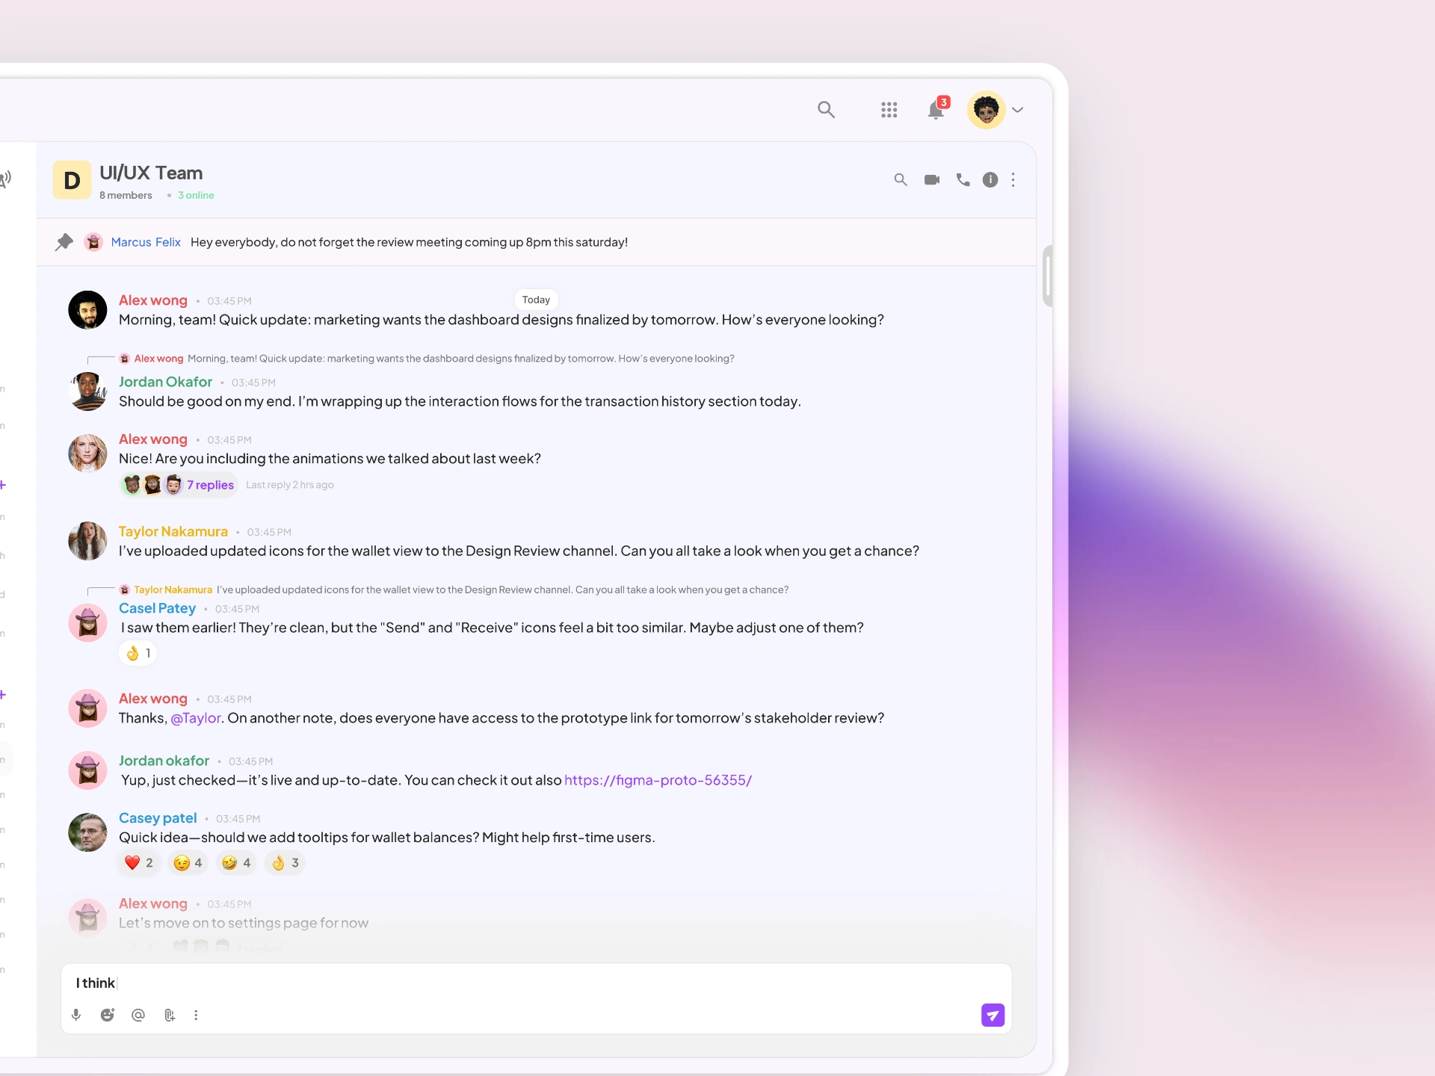Click the second purple plus in sidebar
This screenshot has width=1435, height=1076.
point(3,696)
